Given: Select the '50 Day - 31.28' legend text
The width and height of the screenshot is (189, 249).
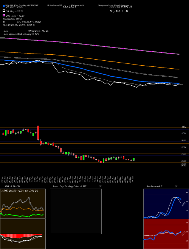Looking at the screenshot, I should tap(15, 11).
